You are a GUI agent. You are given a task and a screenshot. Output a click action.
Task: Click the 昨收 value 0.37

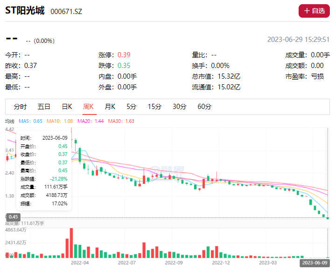pos(30,66)
